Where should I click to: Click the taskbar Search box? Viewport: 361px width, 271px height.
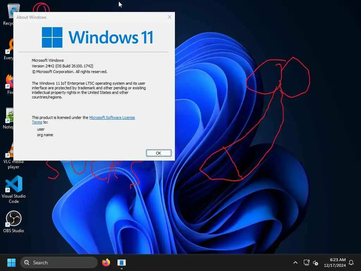click(x=59, y=263)
